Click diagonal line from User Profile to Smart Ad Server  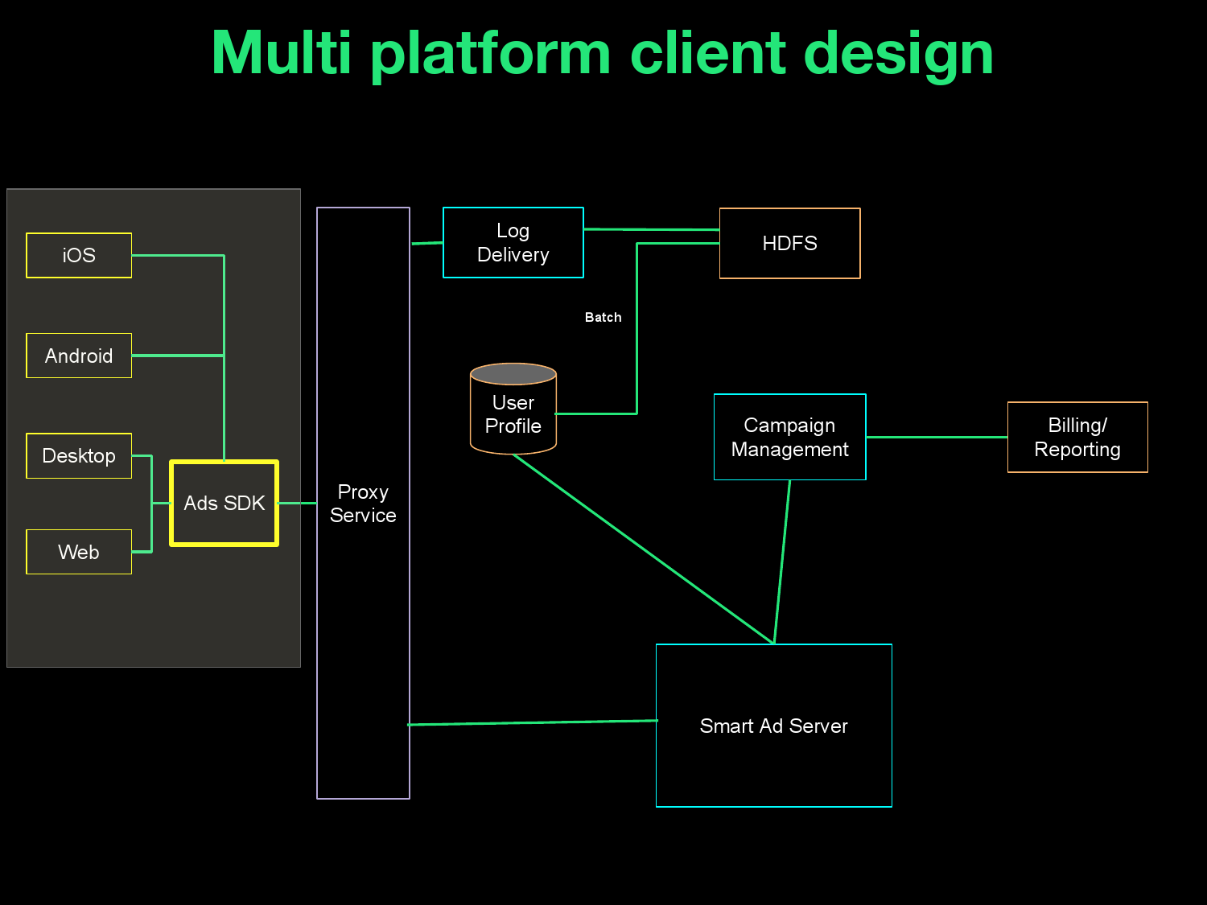click(x=644, y=549)
